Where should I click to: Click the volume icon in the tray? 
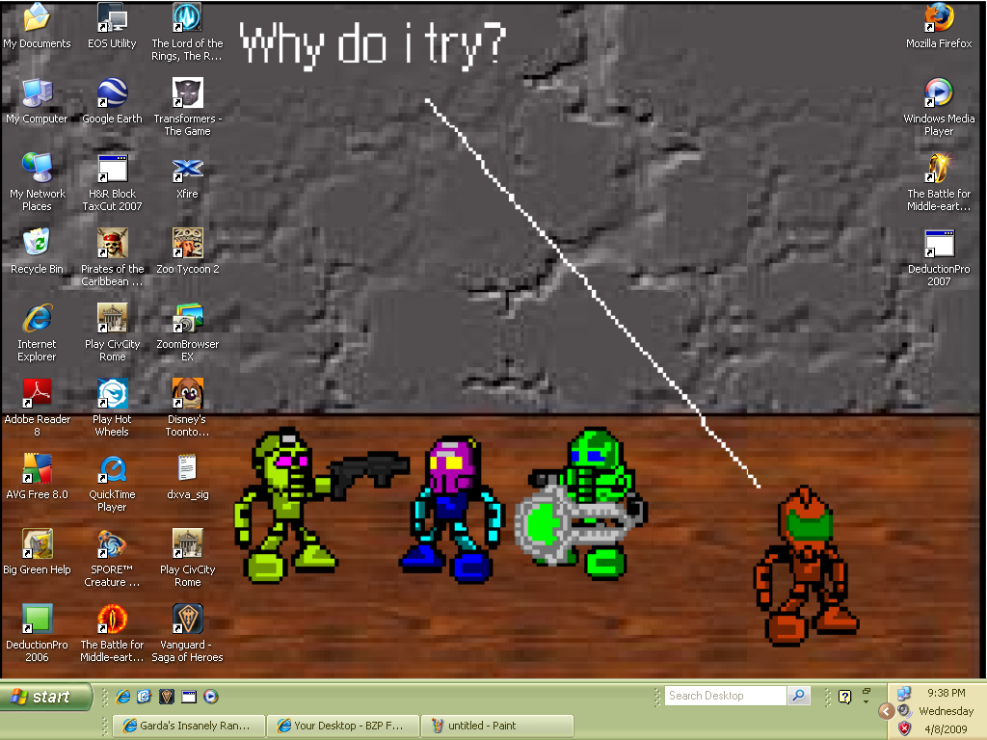tap(903, 710)
